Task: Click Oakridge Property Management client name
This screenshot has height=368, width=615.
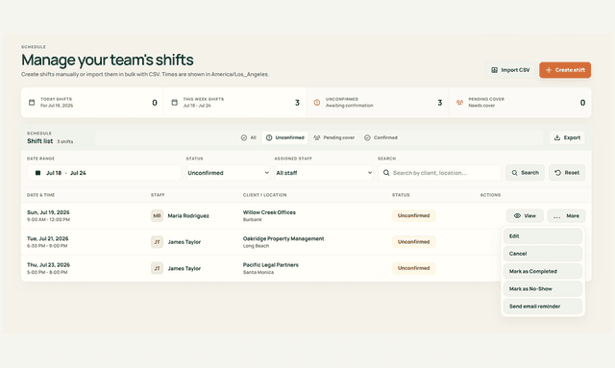Action: click(283, 238)
